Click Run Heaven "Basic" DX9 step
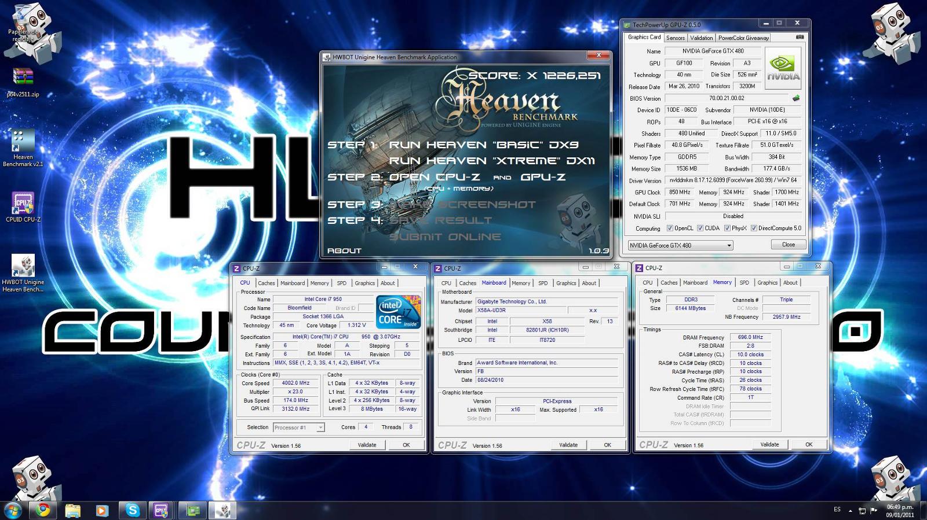Screen dimensions: 927x520 point(483,145)
